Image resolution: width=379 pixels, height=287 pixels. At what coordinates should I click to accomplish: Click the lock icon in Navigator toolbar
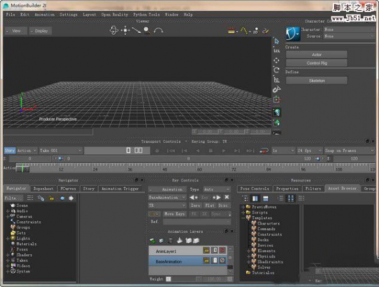click(x=51, y=198)
